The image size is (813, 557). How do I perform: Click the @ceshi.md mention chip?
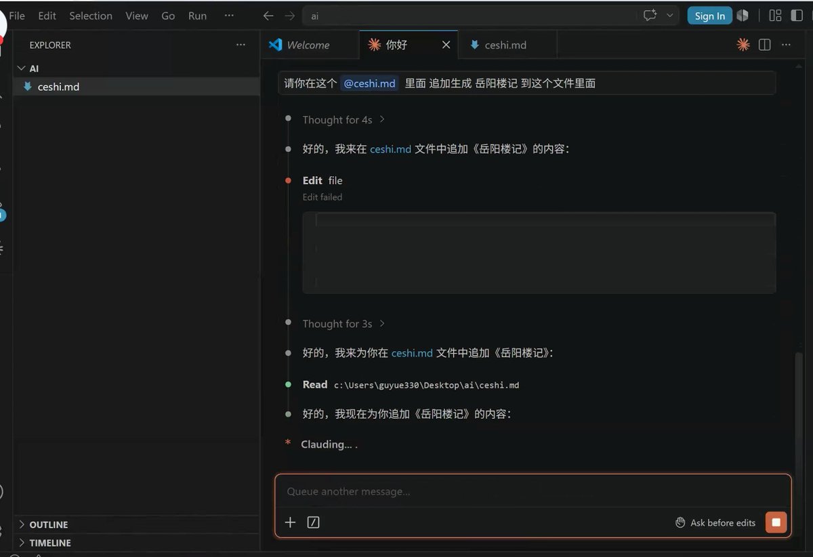(x=369, y=83)
